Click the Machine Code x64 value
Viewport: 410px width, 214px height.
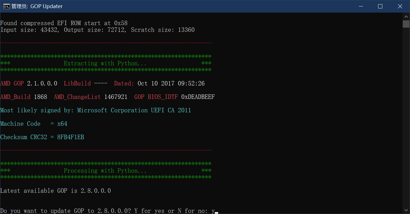click(62, 124)
